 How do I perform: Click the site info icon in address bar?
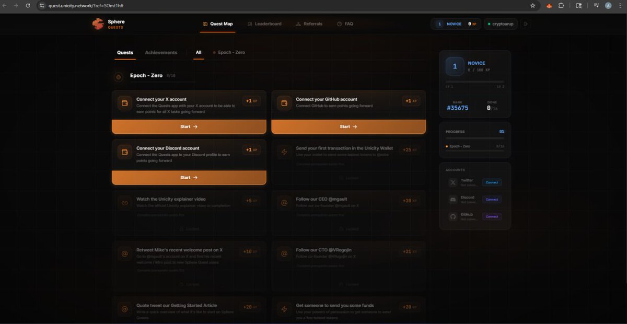point(42,6)
